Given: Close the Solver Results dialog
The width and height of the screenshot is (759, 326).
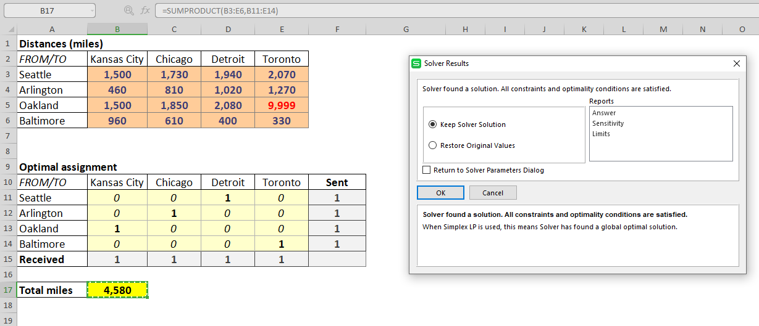Looking at the screenshot, I should coord(736,63).
